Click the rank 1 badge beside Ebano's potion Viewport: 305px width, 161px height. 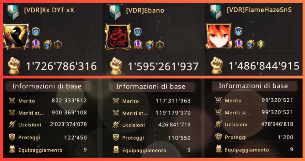160,45
